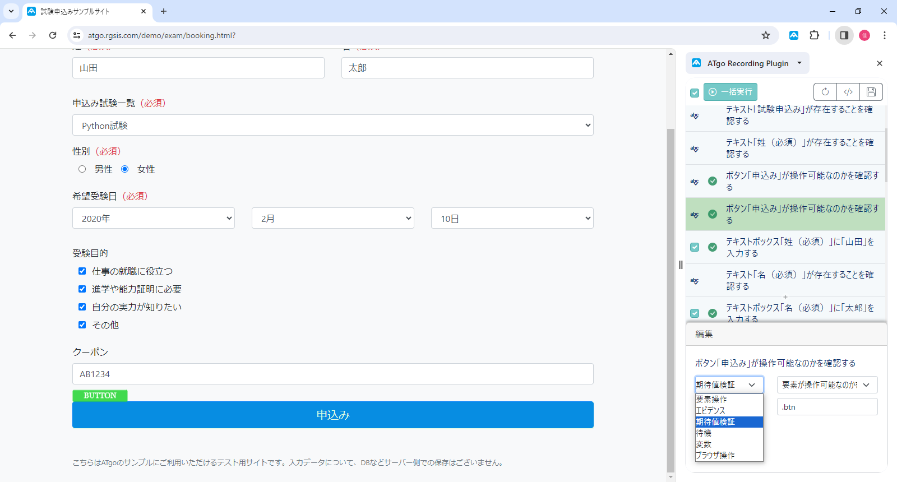Open the 申込み試験一覧 Python試験 dropdown
This screenshot has width=897, height=482.
point(333,125)
